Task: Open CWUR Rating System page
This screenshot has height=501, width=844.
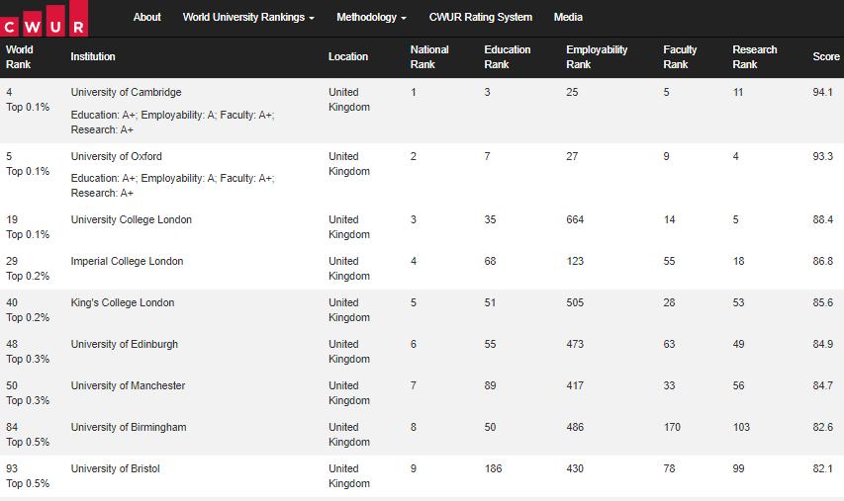Action: pyautogui.click(x=480, y=17)
